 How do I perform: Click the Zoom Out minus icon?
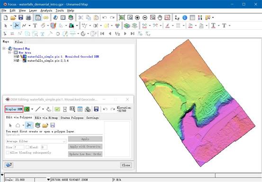pos(145,17)
